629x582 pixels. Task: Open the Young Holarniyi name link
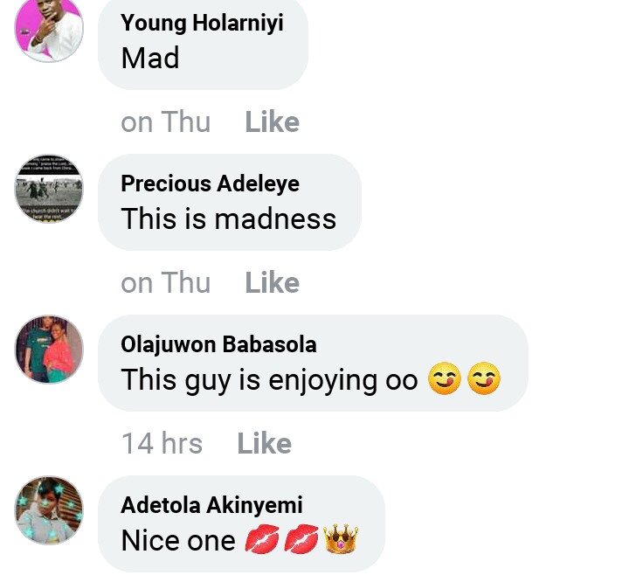202,23
